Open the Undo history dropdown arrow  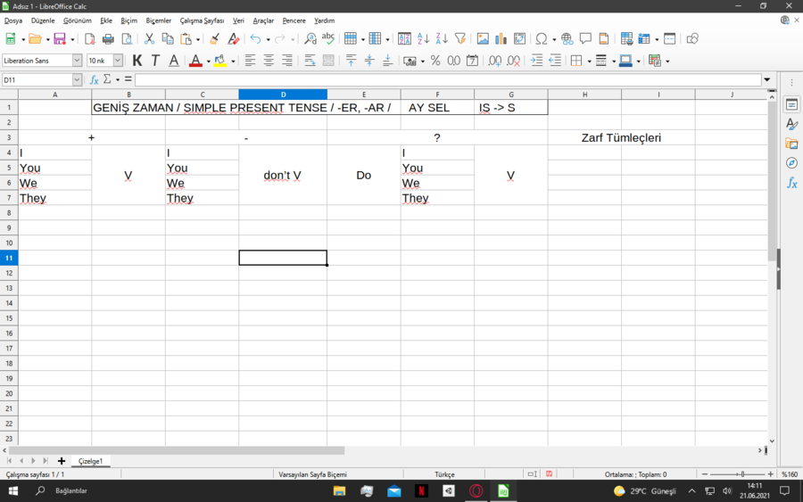tap(268, 39)
